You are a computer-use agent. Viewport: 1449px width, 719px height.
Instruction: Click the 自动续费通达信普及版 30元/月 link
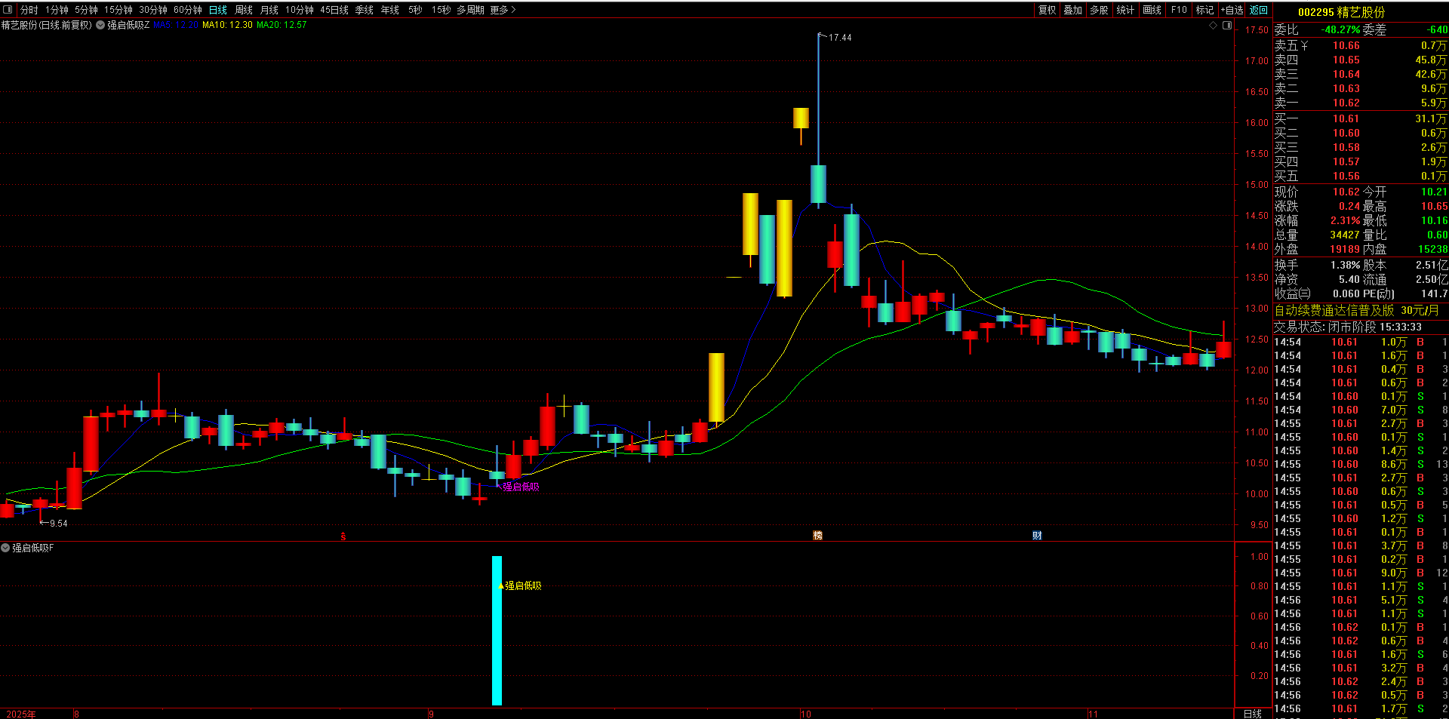[x=1357, y=310]
